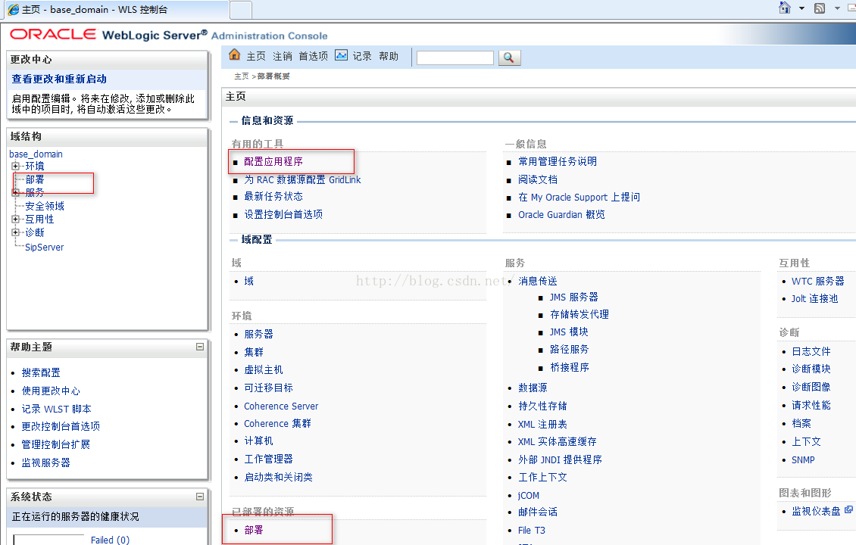Select SipServer in the domain tree

tap(44, 247)
